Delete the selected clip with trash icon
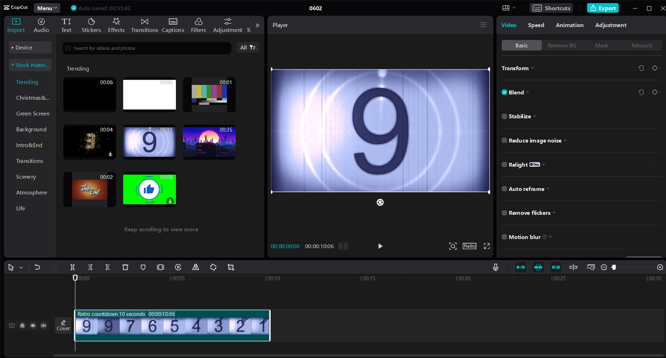666x358 pixels. coord(125,267)
